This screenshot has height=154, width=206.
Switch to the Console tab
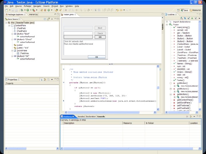click(x=101, y=117)
